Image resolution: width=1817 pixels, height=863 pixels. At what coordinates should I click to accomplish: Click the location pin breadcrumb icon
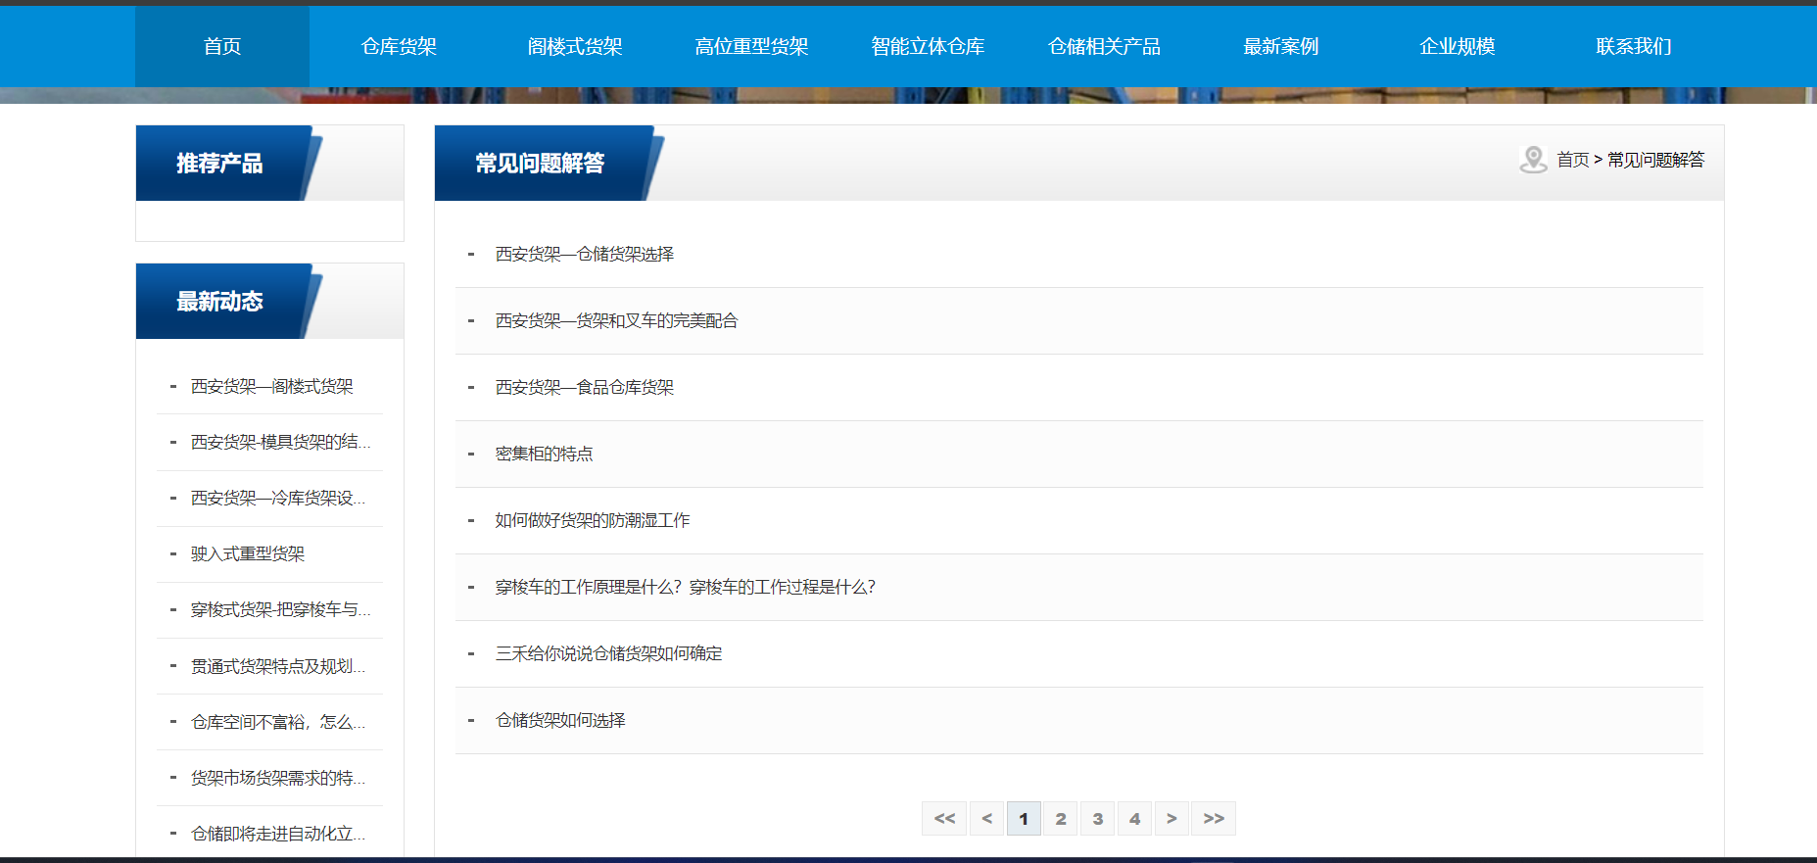(1533, 160)
